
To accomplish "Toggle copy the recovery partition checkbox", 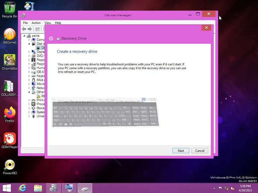I will click(59, 102).
